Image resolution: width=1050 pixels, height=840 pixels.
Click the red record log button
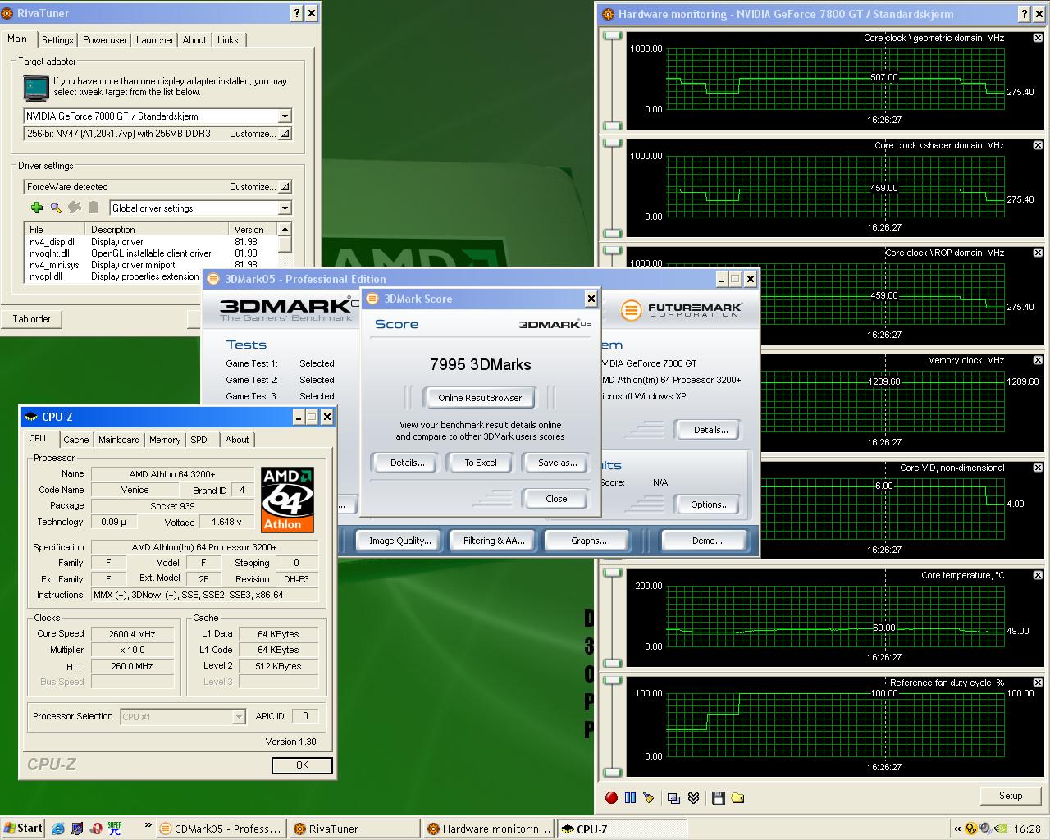[x=611, y=797]
